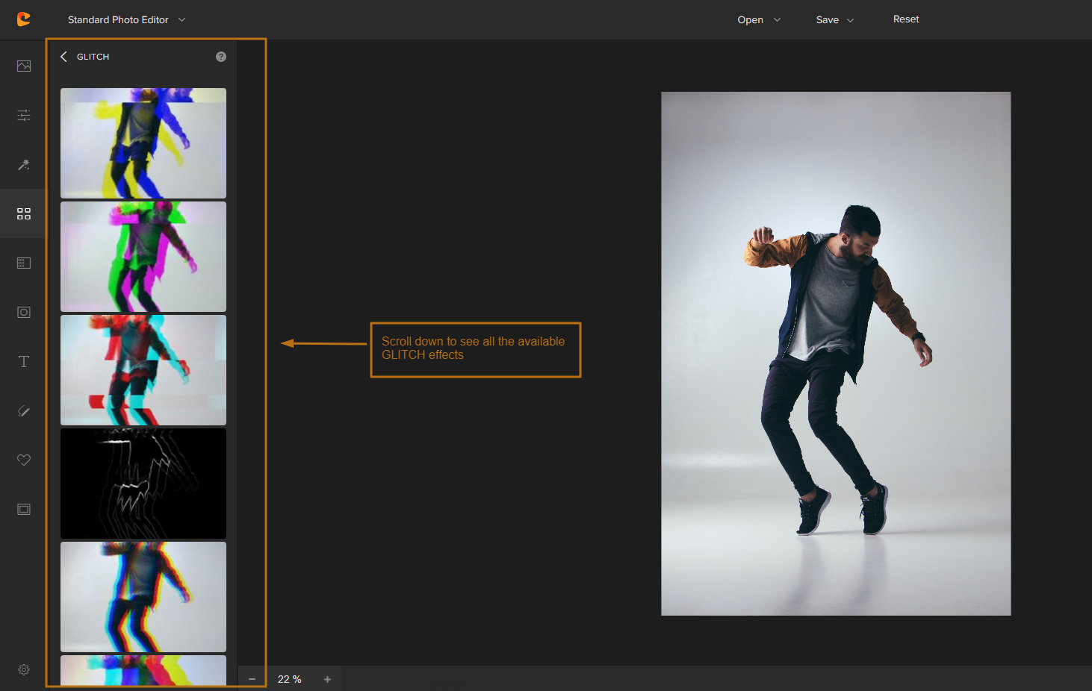The width and height of the screenshot is (1092, 691).
Task: Open the drawing brush tool
Action: point(24,411)
